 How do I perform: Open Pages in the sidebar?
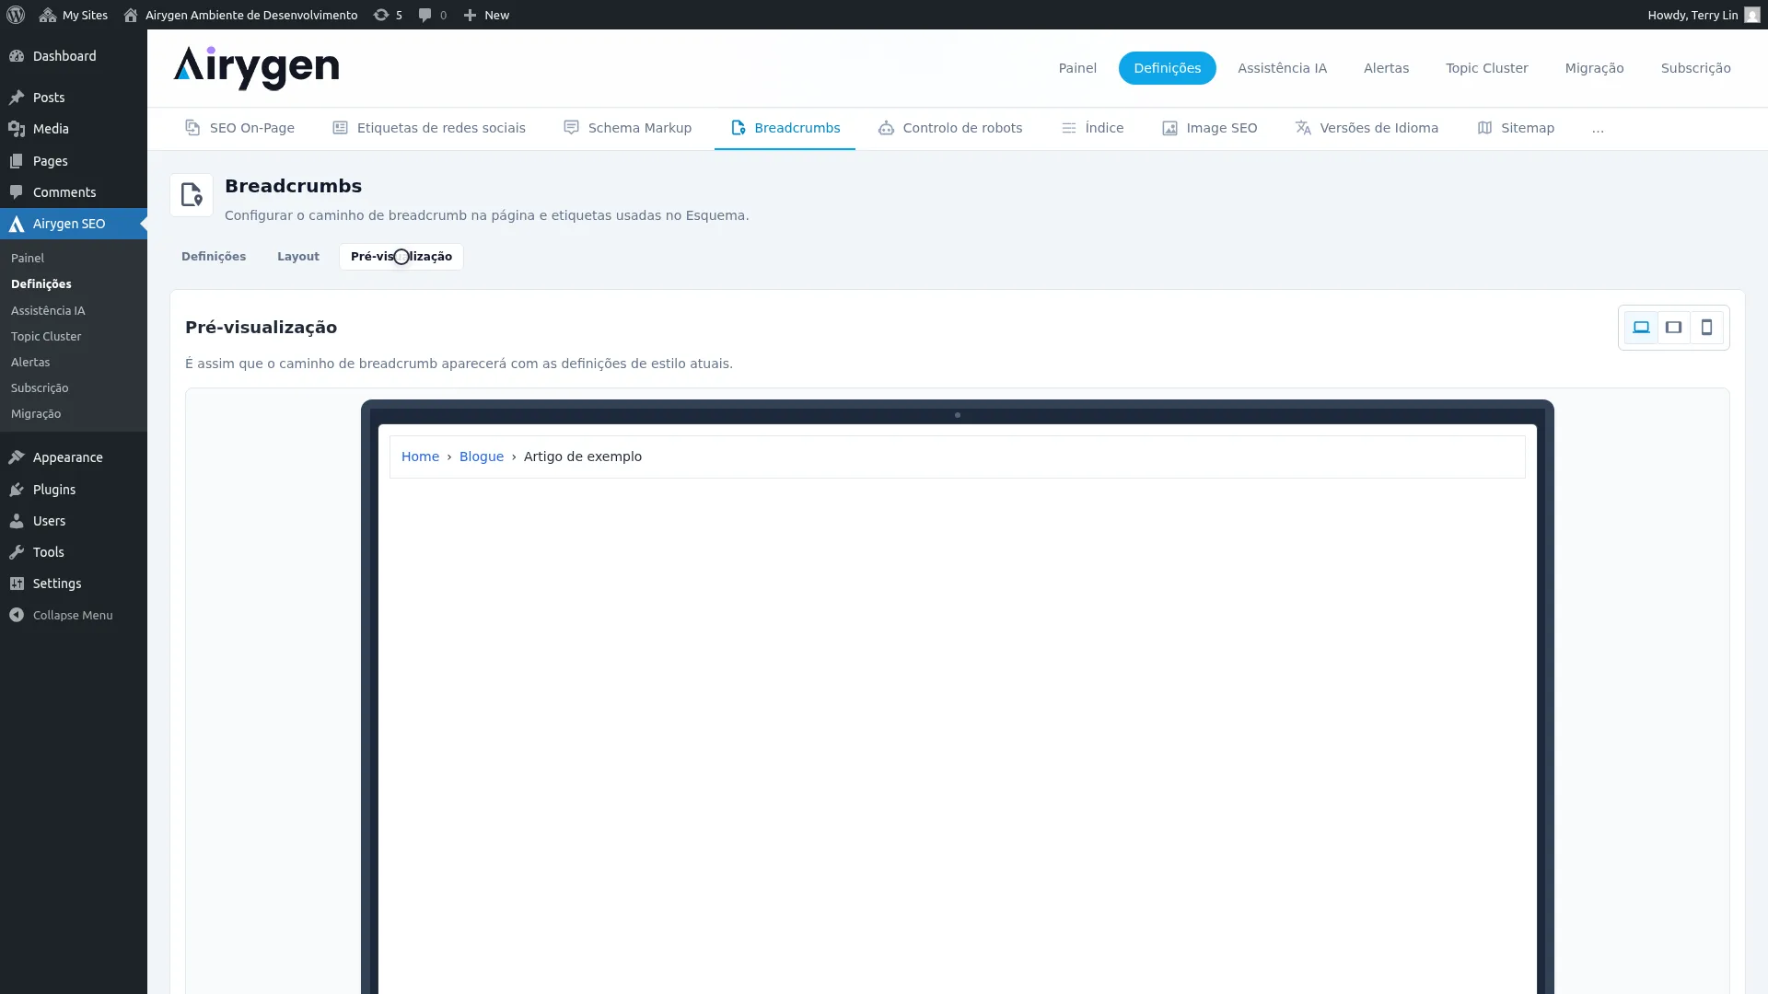74,161
